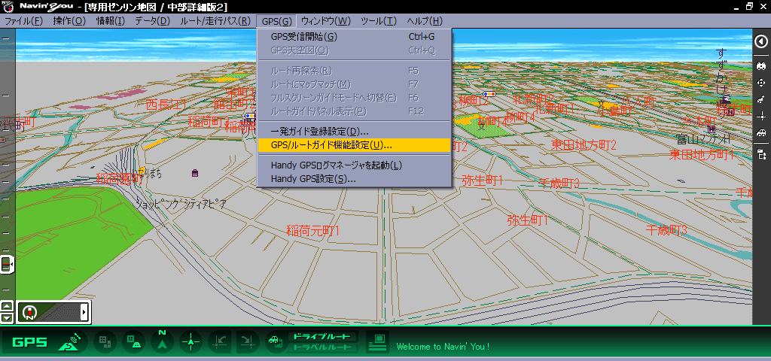Click the monitor panel icon in bottom bar
This screenshot has height=361, width=771.
tap(378, 342)
